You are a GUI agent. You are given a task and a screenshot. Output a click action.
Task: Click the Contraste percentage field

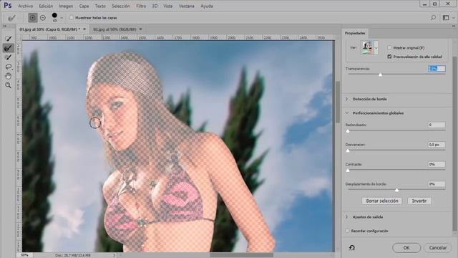point(437,164)
